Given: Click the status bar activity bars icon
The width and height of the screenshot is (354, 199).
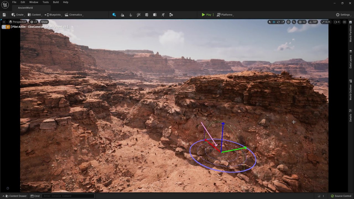Looking at the screenshot, I should point(319,196).
